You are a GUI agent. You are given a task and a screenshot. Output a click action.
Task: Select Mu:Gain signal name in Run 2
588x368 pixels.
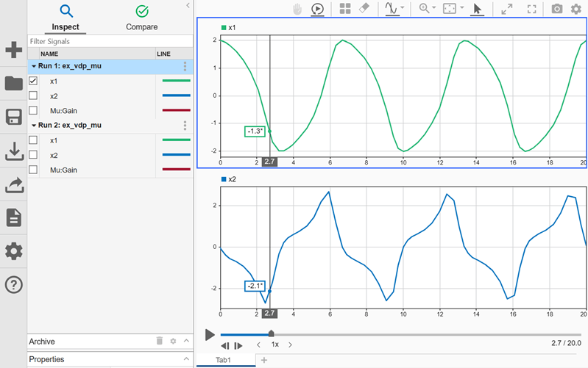click(64, 170)
